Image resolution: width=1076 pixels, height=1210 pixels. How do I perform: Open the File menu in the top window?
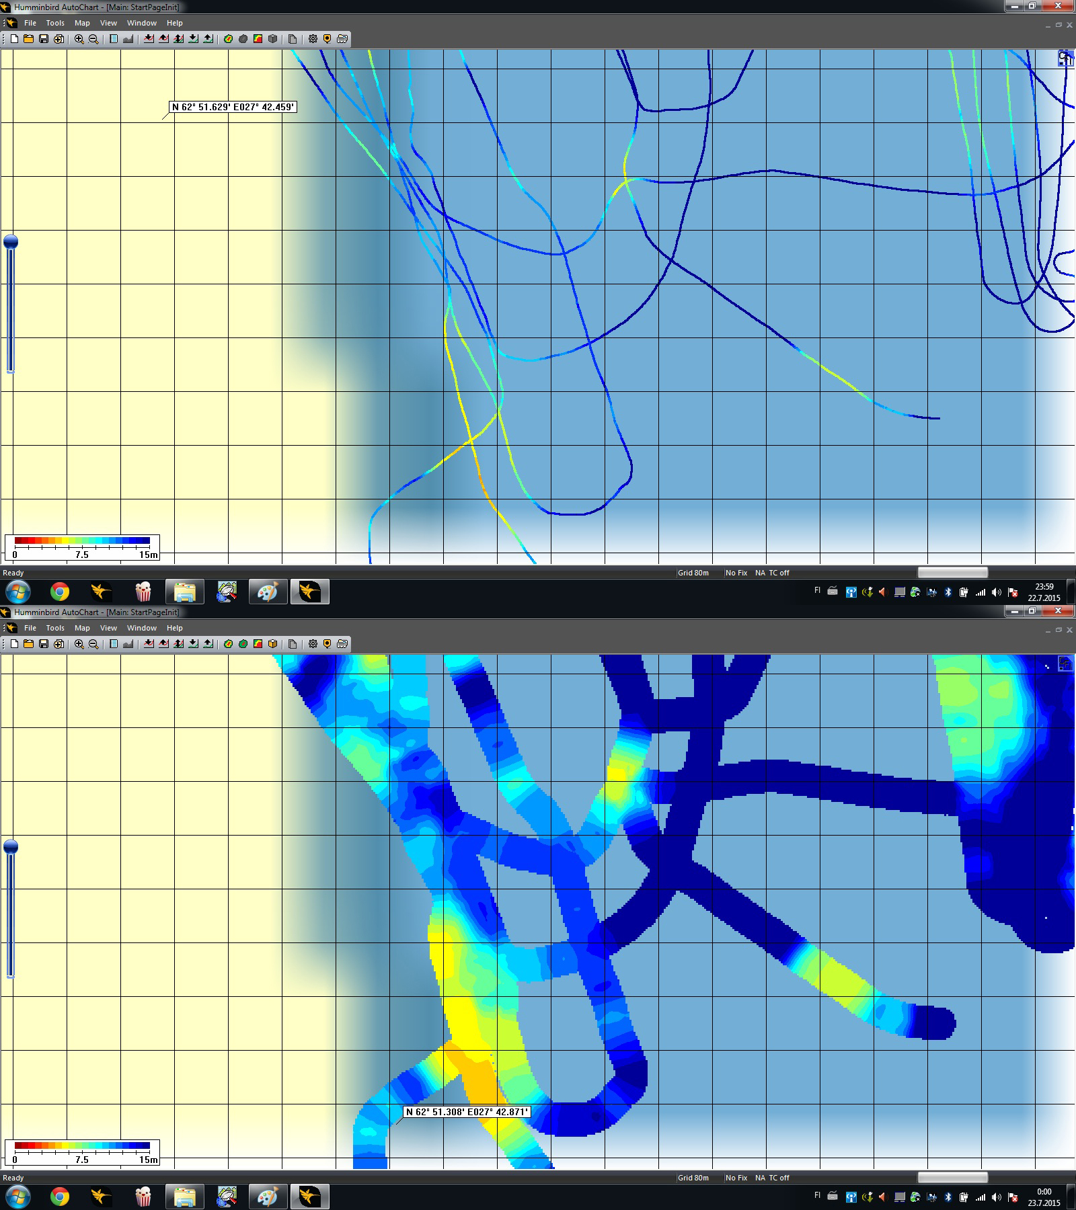(30, 23)
